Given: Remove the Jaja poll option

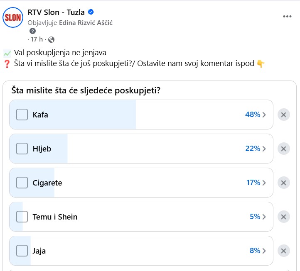Looking at the screenshot, I should (x=283, y=251).
